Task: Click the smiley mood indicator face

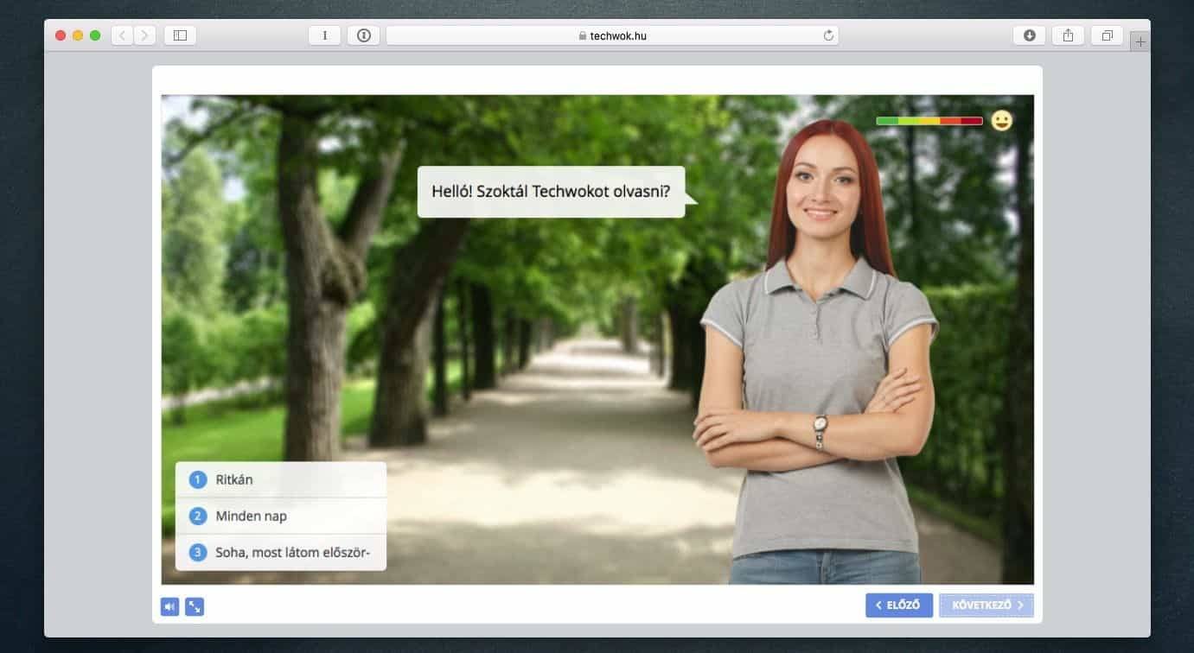Action: pyautogui.click(x=1002, y=121)
